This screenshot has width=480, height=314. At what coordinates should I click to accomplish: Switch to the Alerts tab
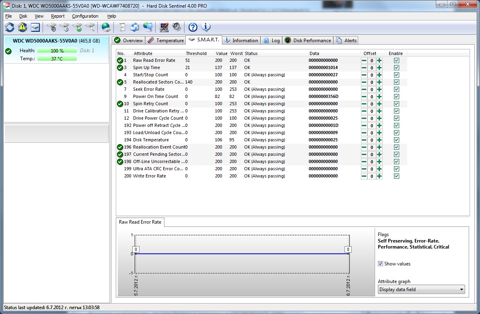pos(346,41)
